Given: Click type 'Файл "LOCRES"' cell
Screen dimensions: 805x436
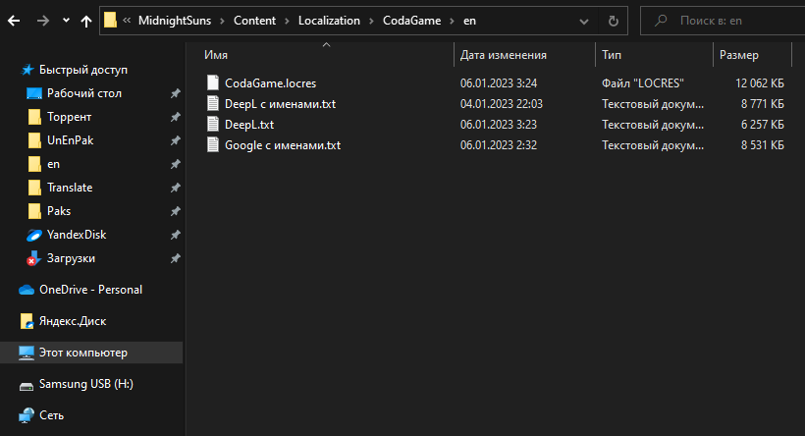Looking at the screenshot, I should click(x=643, y=83).
